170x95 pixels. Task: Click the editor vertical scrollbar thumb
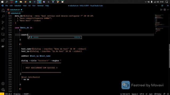(169, 56)
